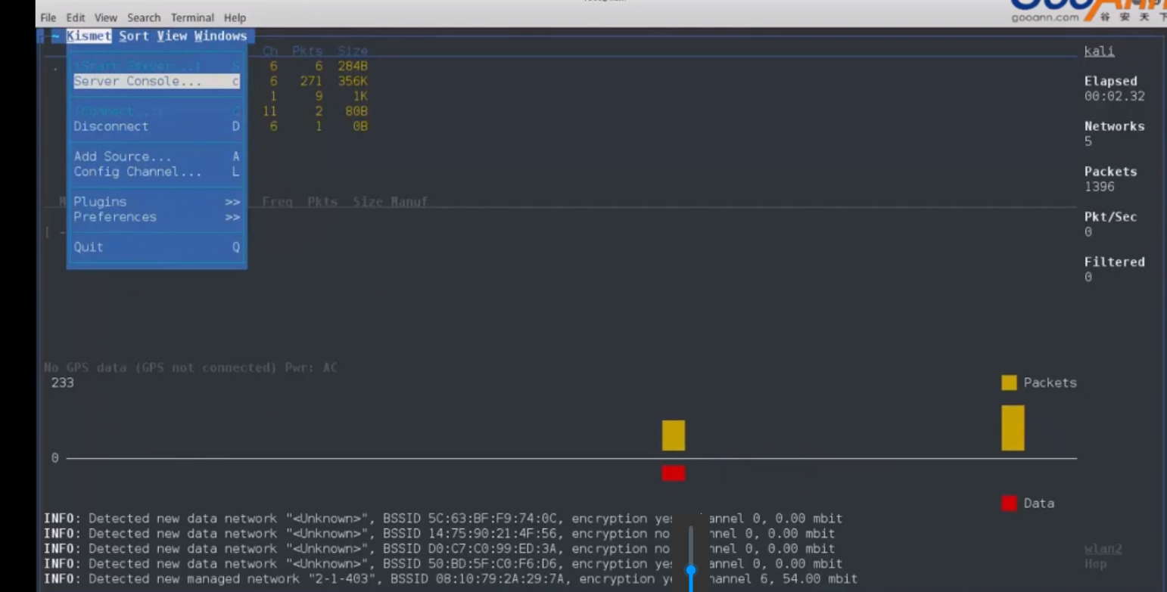1167x592 pixels.
Task: Click the Freq header in client list
Action: point(277,202)
